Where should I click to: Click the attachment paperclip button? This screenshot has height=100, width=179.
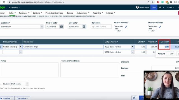coord(134,98)
